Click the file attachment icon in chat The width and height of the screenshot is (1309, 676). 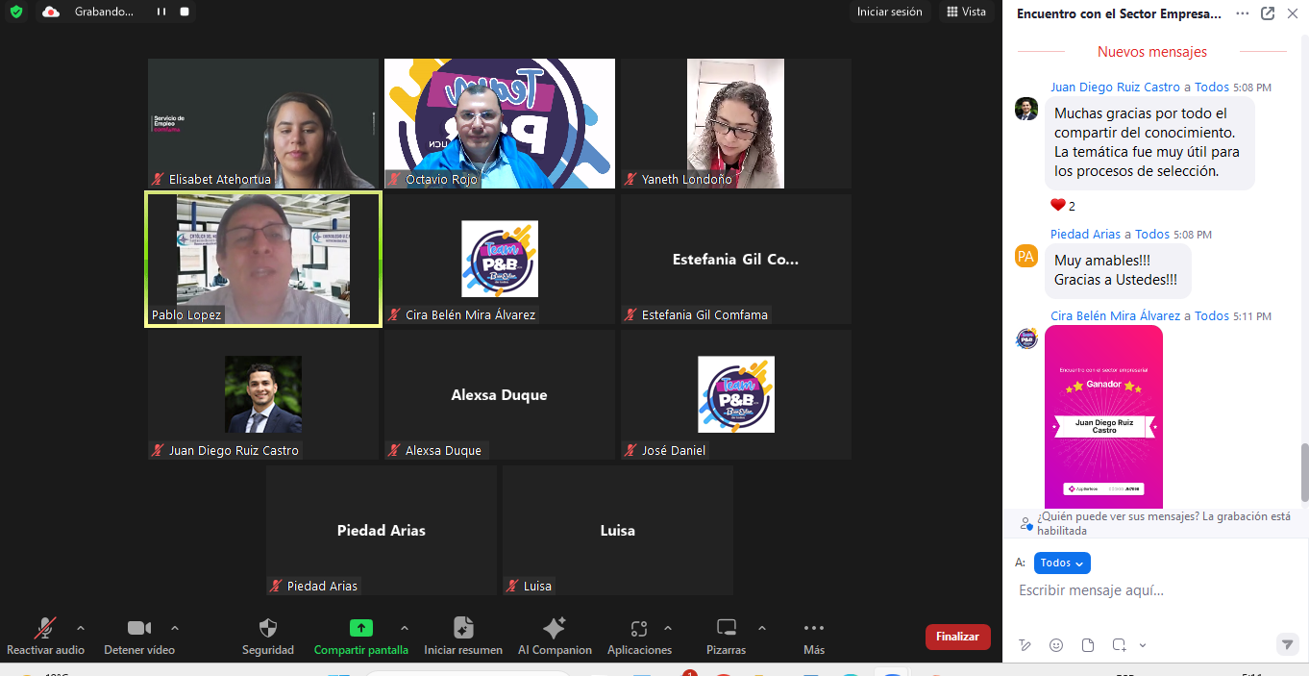tap(1087, 644)
